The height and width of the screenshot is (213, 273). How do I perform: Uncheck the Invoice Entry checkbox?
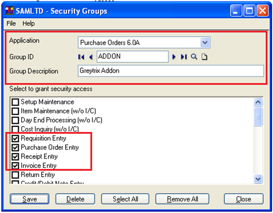[15, 166]
